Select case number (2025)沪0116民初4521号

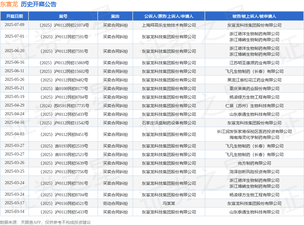coord(64,204)
